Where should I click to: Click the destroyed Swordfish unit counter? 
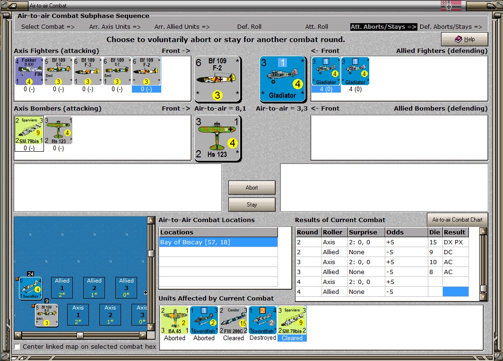coord(263,321)
